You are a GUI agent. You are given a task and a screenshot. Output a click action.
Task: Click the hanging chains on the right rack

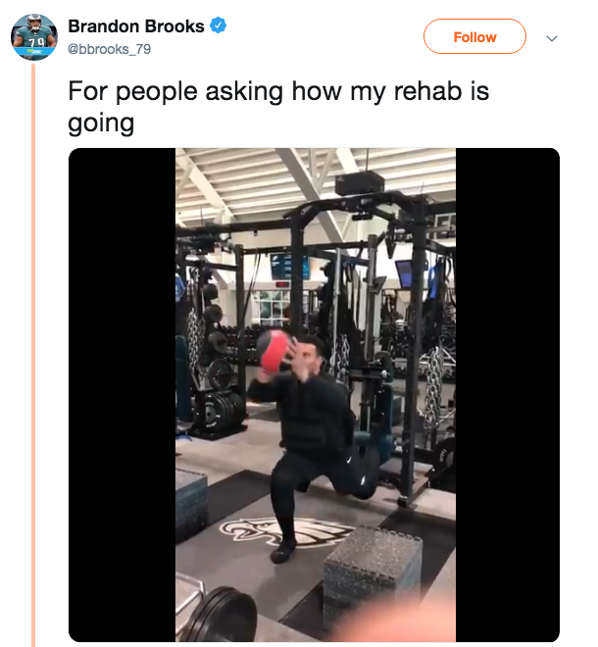(x=432, y=389)
